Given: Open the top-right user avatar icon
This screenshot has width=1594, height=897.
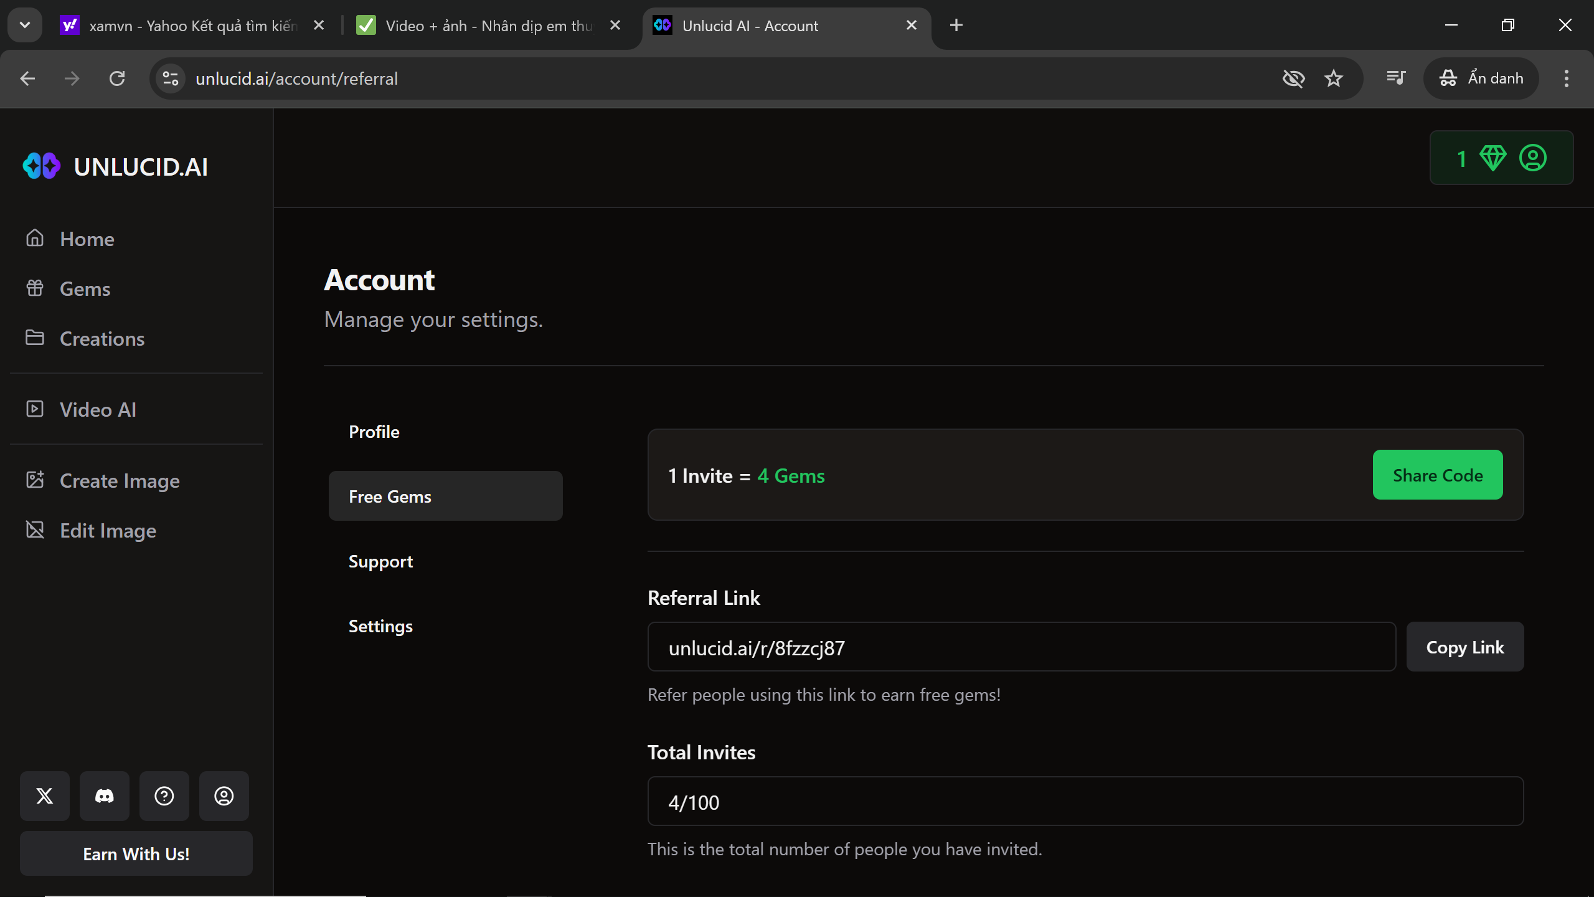Looking at the screenshot, I should tap(1532, 158).
